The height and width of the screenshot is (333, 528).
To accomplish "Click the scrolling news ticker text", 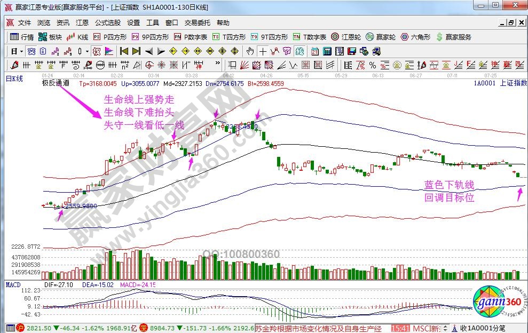I will pos(320,328).
